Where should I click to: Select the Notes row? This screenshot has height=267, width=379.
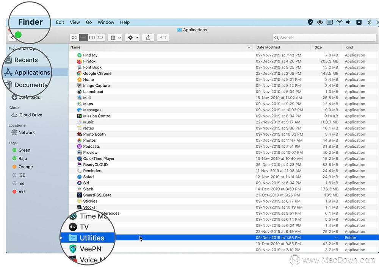click(x=224, y=128)
